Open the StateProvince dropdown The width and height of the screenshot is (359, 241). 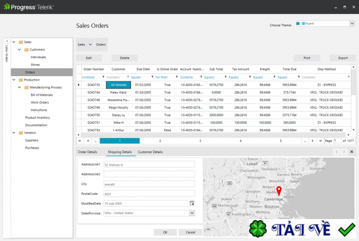coord(192,213)
